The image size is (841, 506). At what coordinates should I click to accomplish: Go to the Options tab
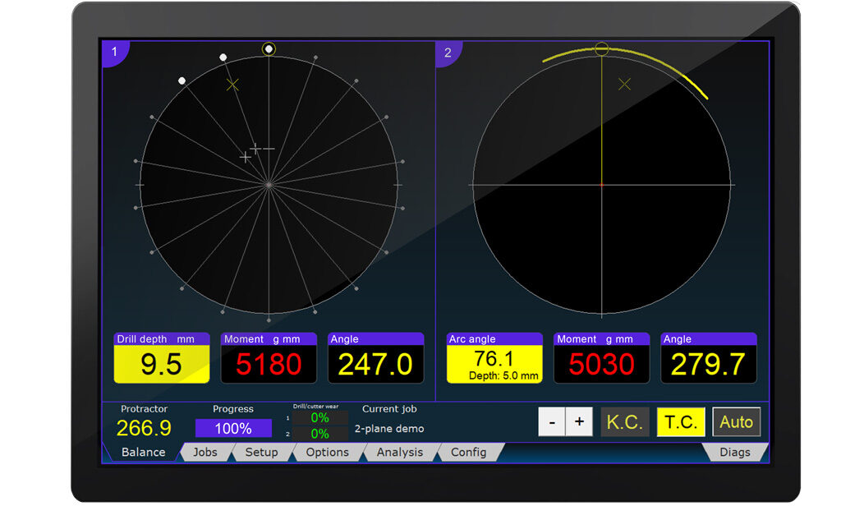[327, 453]
